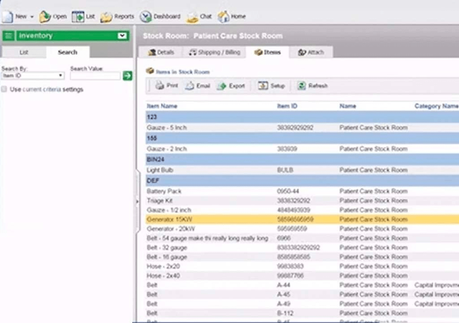The image size is (459, 323).
Task: Refresh the Items in Stock Room list
Action: click(x=312, y=86)
